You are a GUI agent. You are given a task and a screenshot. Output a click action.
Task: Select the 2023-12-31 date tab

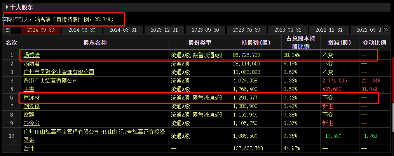point(164,30)
